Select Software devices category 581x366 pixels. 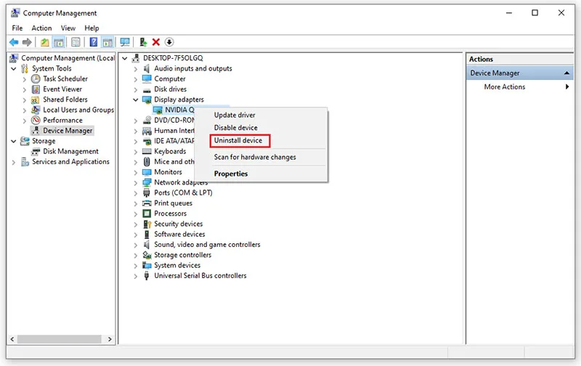179,235
